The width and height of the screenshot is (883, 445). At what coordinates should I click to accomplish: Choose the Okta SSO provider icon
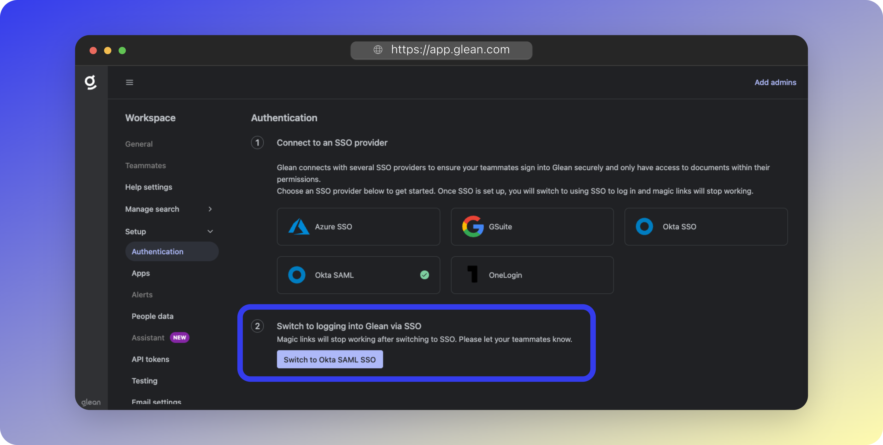pyautogui.click(x=644, y=227)
